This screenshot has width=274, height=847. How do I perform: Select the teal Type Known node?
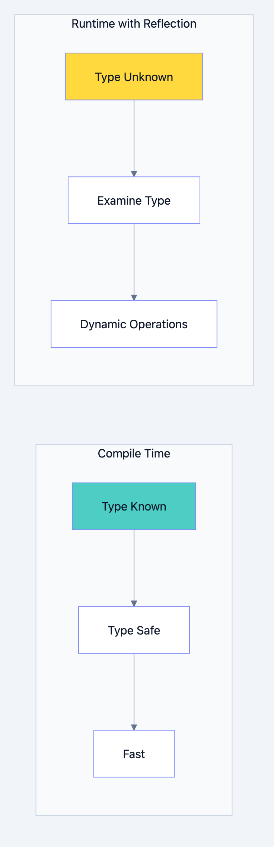point(134,506)
